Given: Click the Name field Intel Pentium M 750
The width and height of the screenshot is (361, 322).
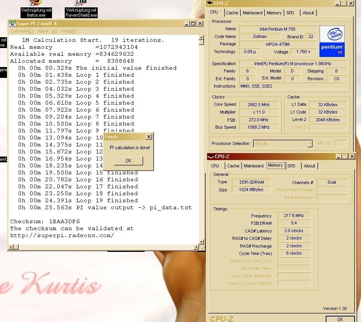Looking at the screenshot, I should tap(278, 29).
